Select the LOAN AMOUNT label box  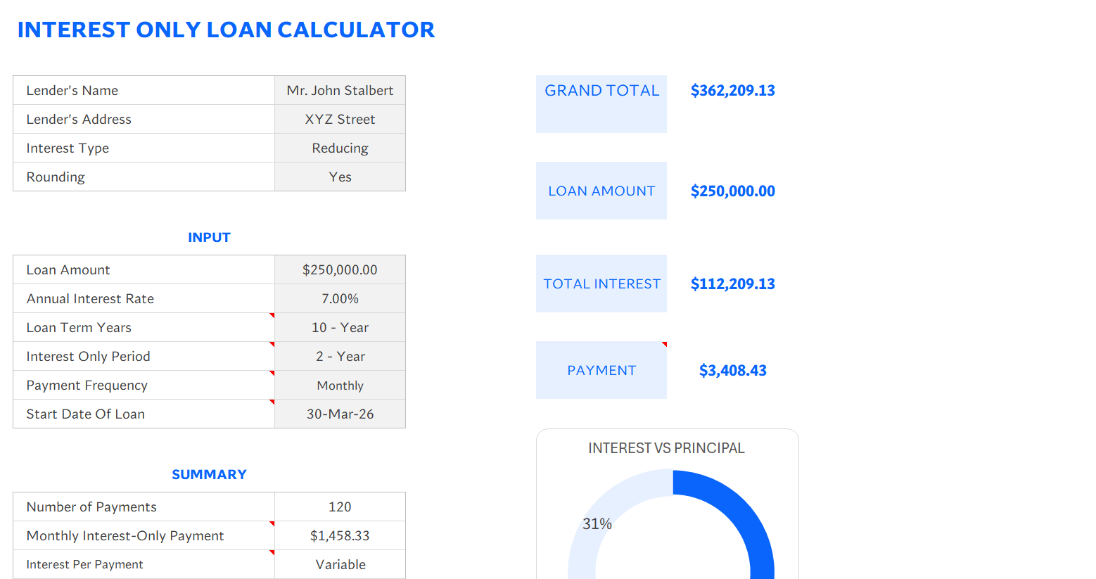601,191
